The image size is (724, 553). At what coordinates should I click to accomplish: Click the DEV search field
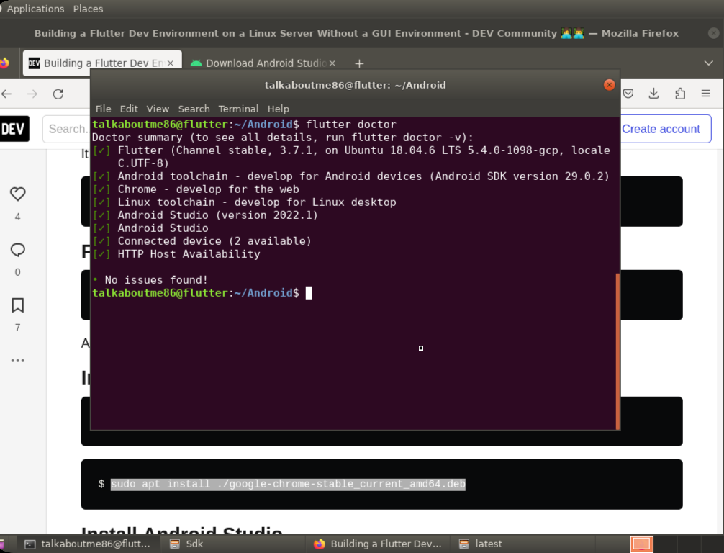point(66,130)
